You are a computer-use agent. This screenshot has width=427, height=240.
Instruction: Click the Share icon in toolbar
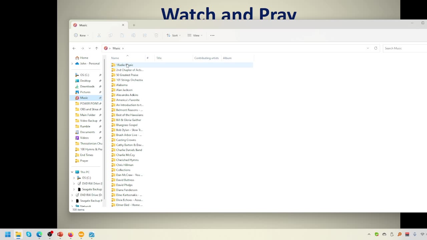point(145,35)
